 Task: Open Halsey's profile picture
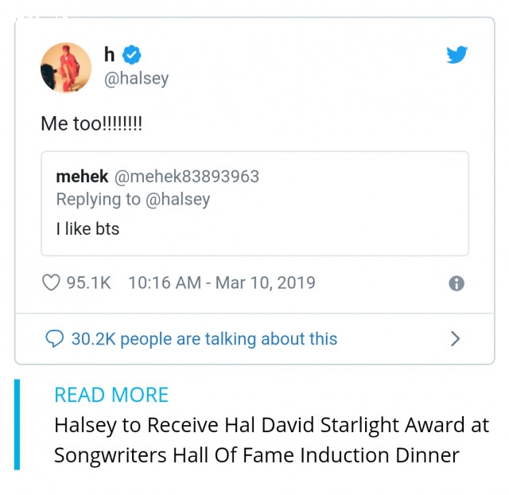tap(66, 68)
